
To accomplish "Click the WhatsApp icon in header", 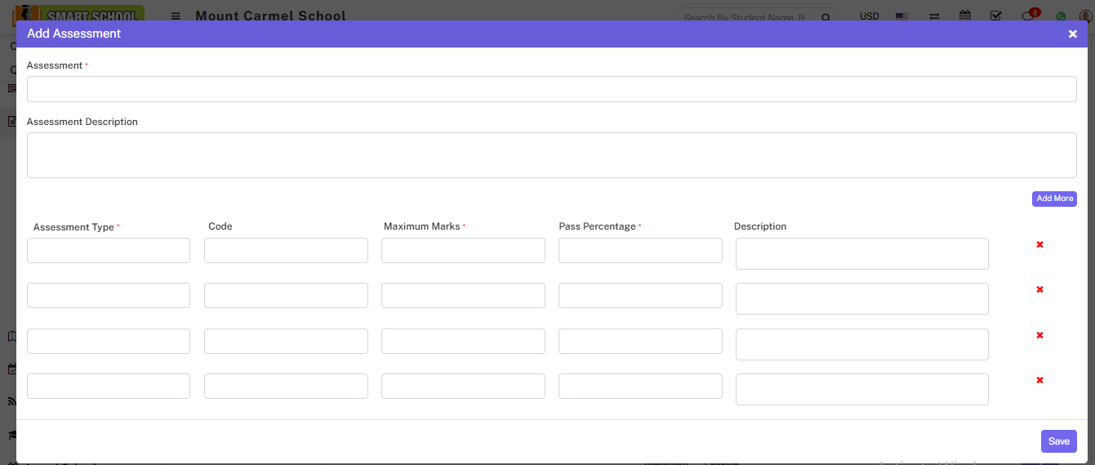I will (x=1061, y=16).
